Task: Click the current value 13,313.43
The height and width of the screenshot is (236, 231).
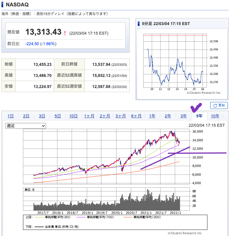Action: point(43,32)
